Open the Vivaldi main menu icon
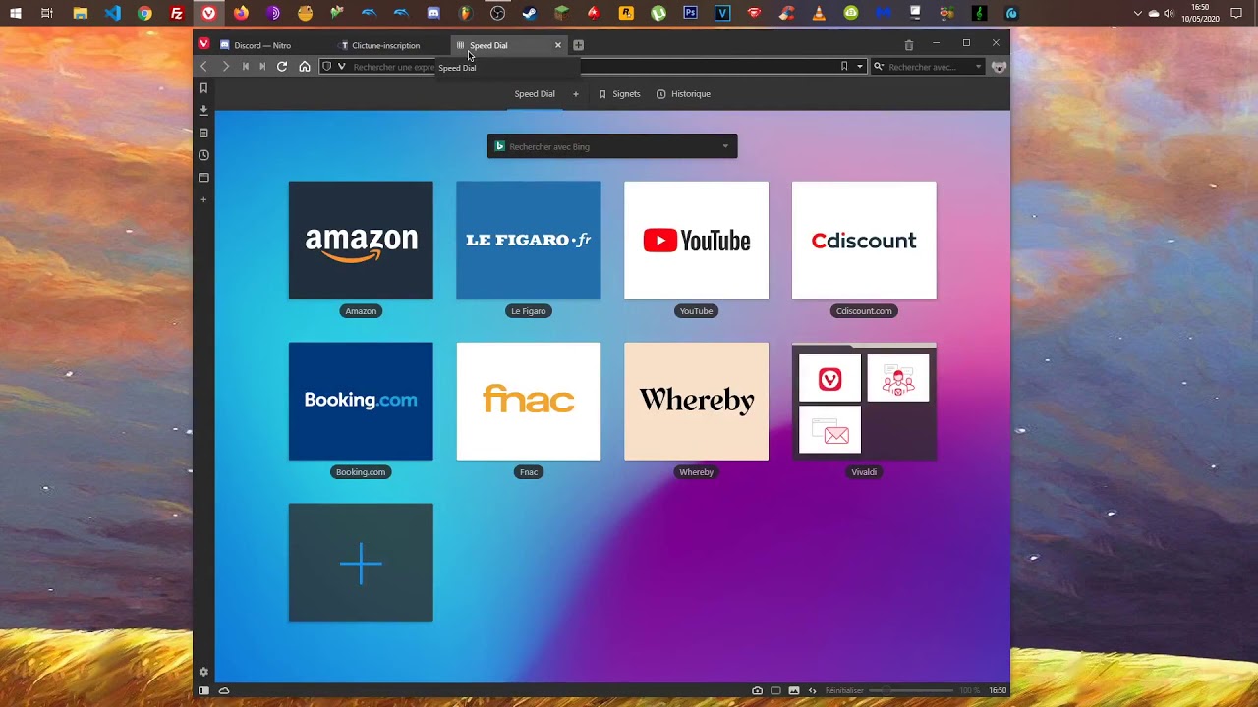The width and height of the screenshot is (1258, 707). 203,44
